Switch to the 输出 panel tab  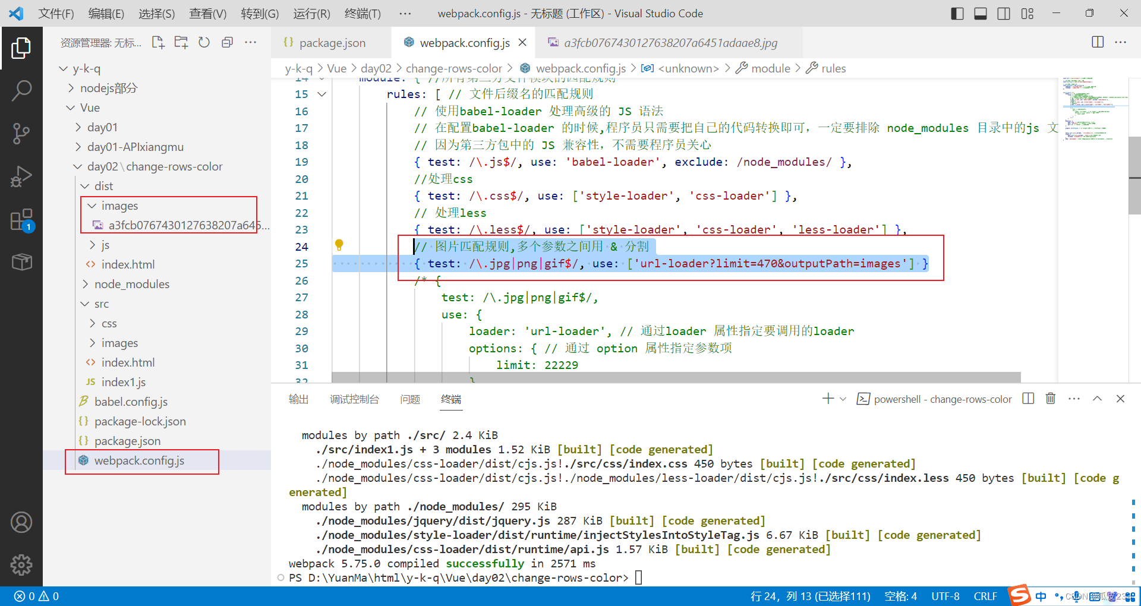click(298, 399)
